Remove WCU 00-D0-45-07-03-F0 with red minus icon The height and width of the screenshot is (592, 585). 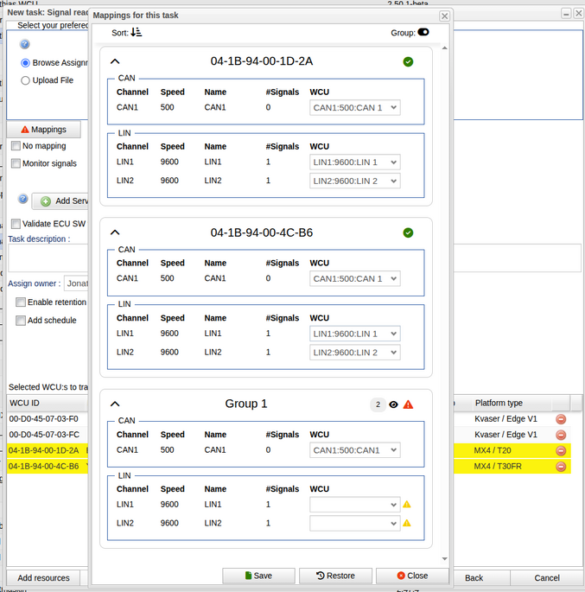pyautogui.click(x=561, y=419)
